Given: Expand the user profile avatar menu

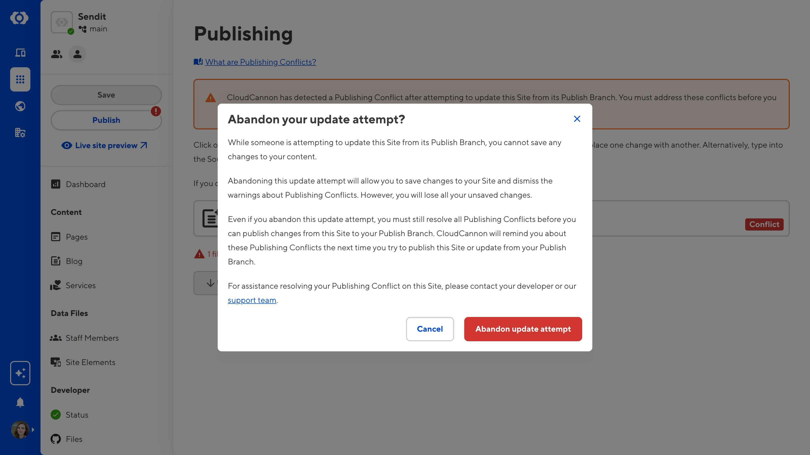Looking at the screenshot, I should [23, 429].
